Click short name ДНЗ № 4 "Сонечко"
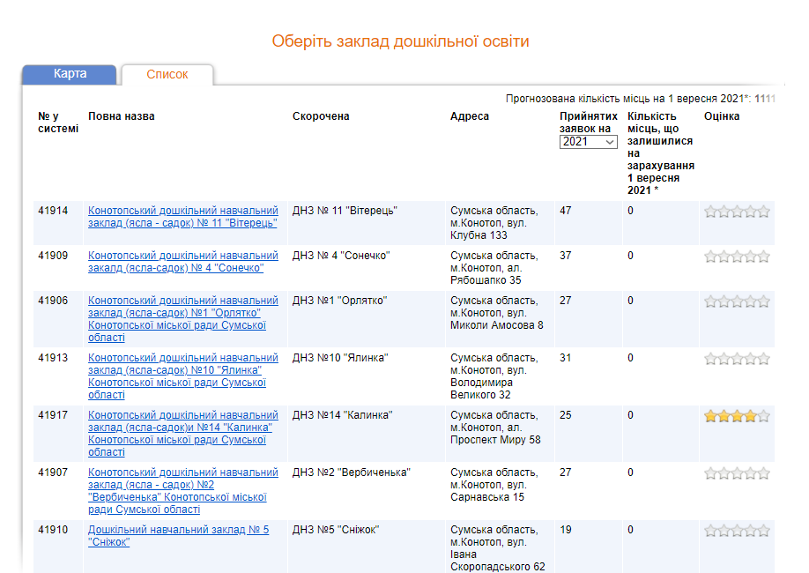This screenshot has width=809, height=573. 341,256
